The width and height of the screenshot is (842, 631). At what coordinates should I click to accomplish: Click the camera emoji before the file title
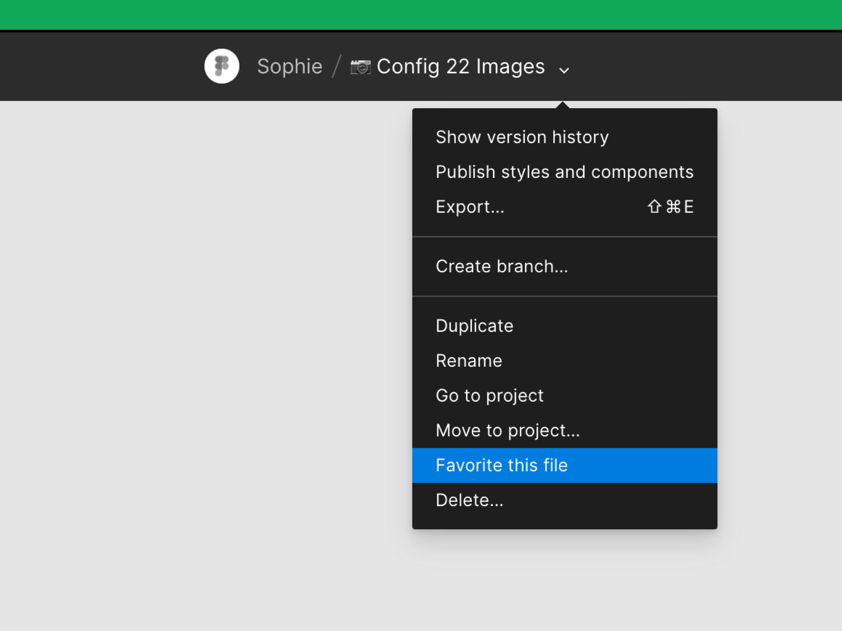[360, 67]
